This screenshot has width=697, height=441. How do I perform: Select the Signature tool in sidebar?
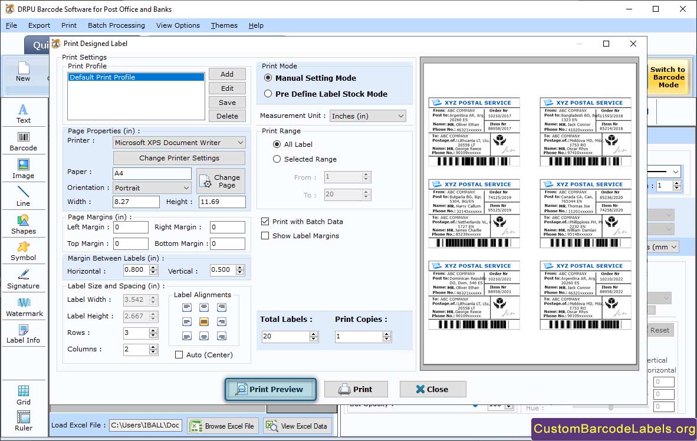click(23, 279)
